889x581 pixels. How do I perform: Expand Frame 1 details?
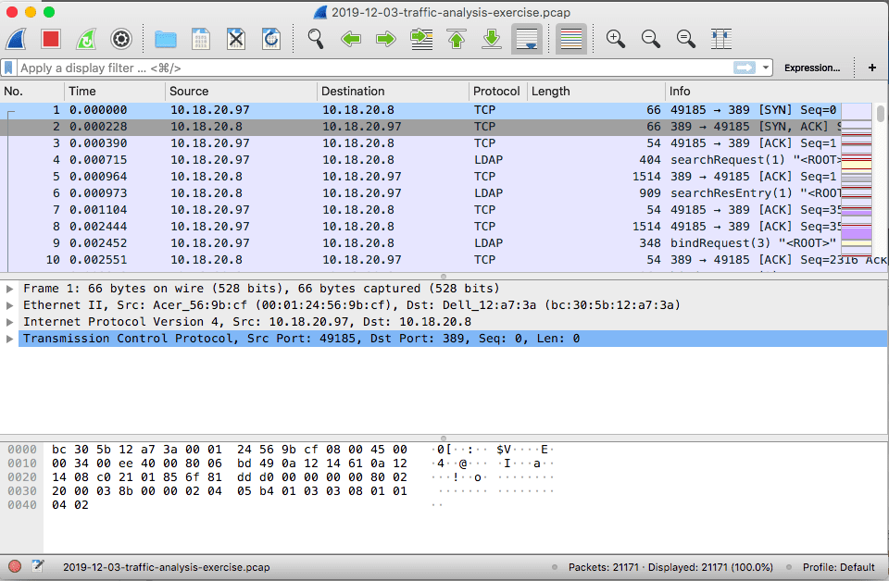tap(9, 289)
